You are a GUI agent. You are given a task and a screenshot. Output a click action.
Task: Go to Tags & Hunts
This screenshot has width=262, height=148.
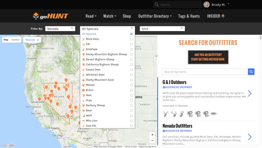(189, 16)
